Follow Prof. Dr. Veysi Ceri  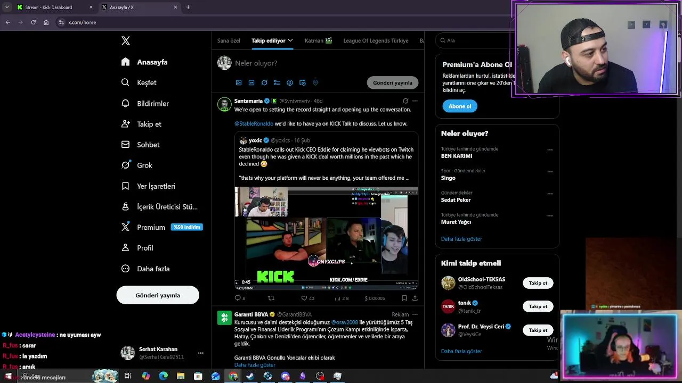[x=538, y=330]
